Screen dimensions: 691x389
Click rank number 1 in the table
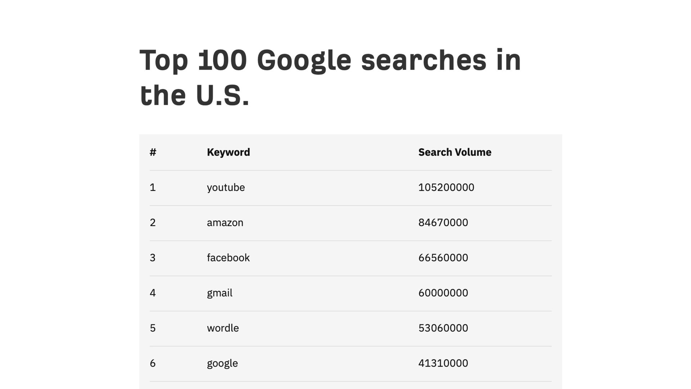point(153,187)
